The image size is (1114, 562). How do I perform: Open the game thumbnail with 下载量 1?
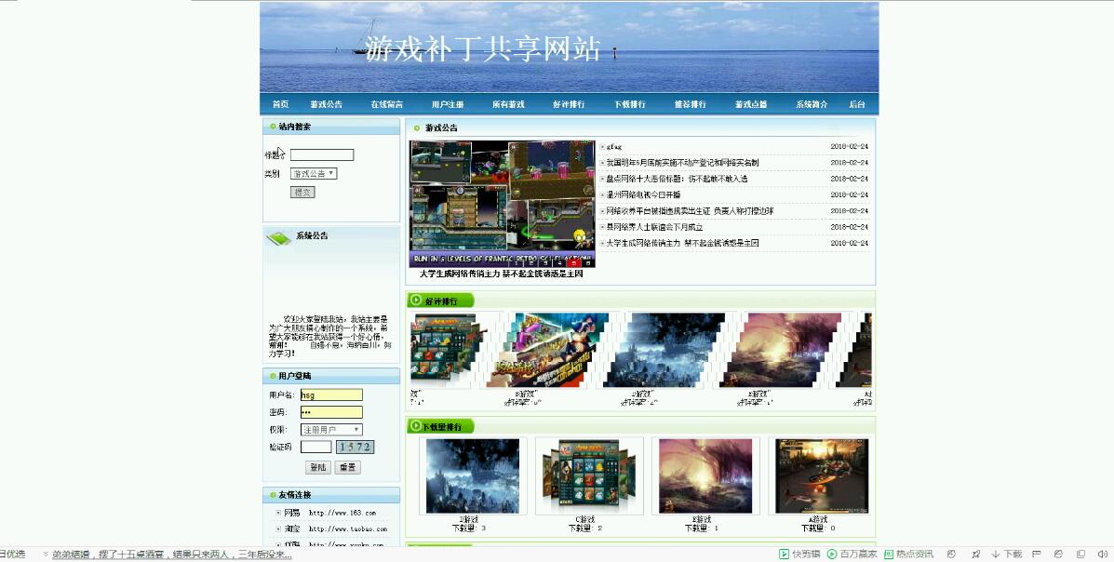pos(705,475)
